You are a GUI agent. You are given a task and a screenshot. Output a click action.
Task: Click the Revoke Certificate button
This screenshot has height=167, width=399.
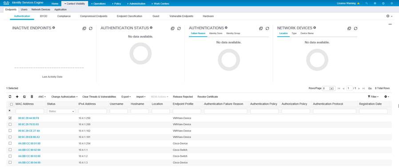click(207, 97)
